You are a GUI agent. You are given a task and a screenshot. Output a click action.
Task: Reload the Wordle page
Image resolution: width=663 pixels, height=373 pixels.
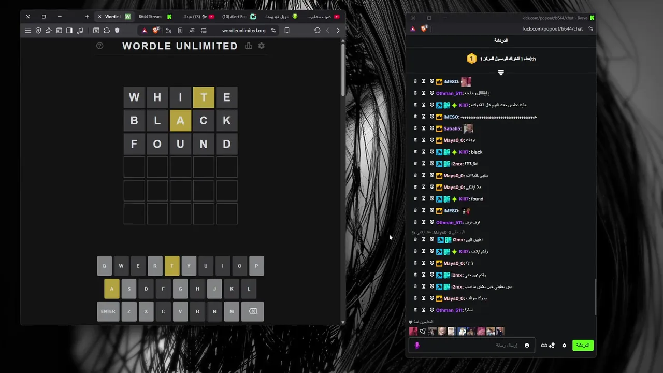(x=317, y=31)
